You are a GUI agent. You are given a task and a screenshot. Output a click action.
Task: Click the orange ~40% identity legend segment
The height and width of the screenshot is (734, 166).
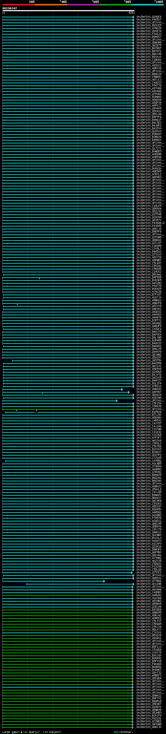[51, 5]
